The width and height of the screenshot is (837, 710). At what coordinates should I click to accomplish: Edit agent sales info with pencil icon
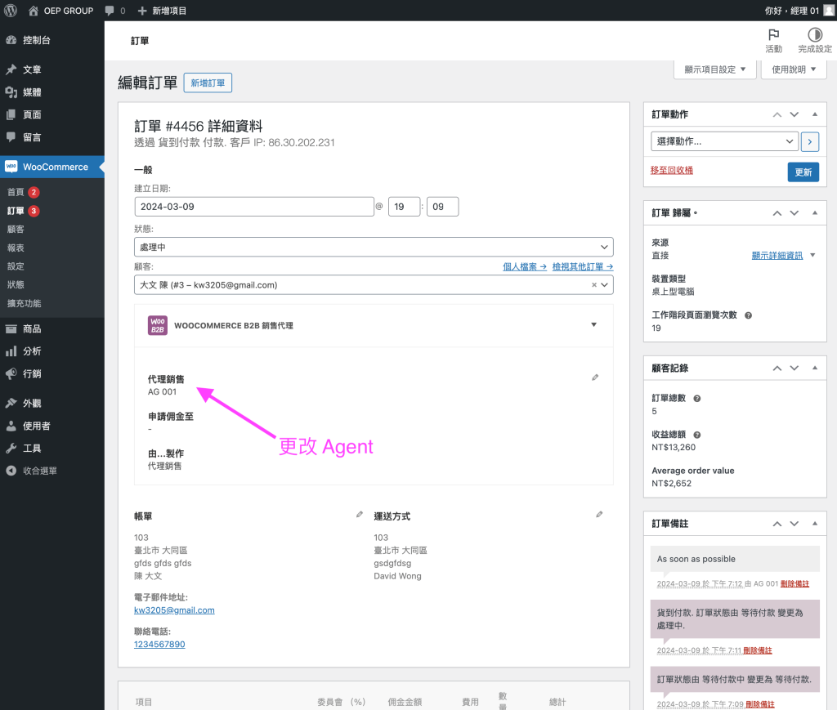click(x=595, y=377)
